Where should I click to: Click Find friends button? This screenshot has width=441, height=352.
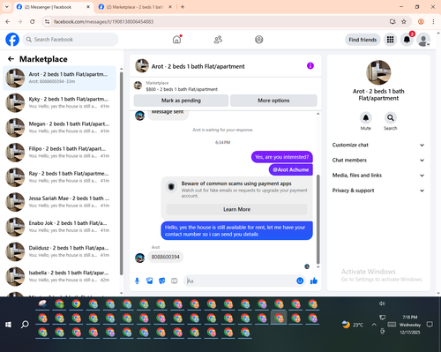click(363, 40)
